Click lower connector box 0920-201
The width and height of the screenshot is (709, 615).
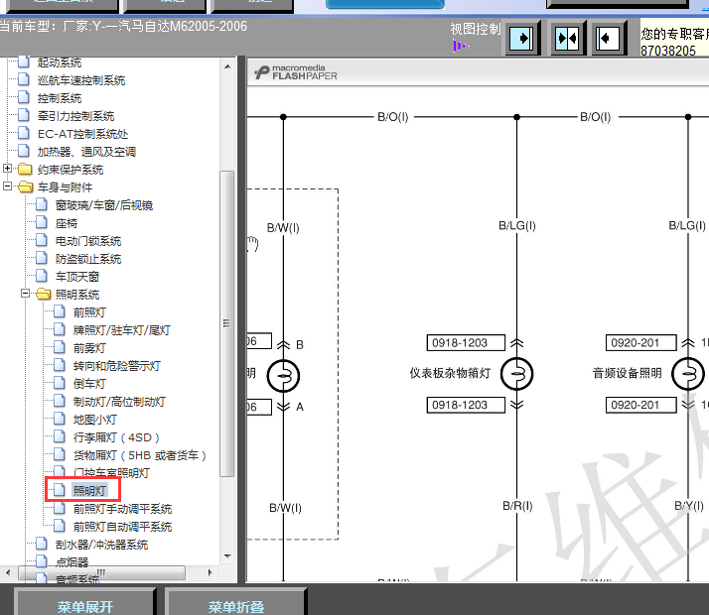[x=641, y=405]
